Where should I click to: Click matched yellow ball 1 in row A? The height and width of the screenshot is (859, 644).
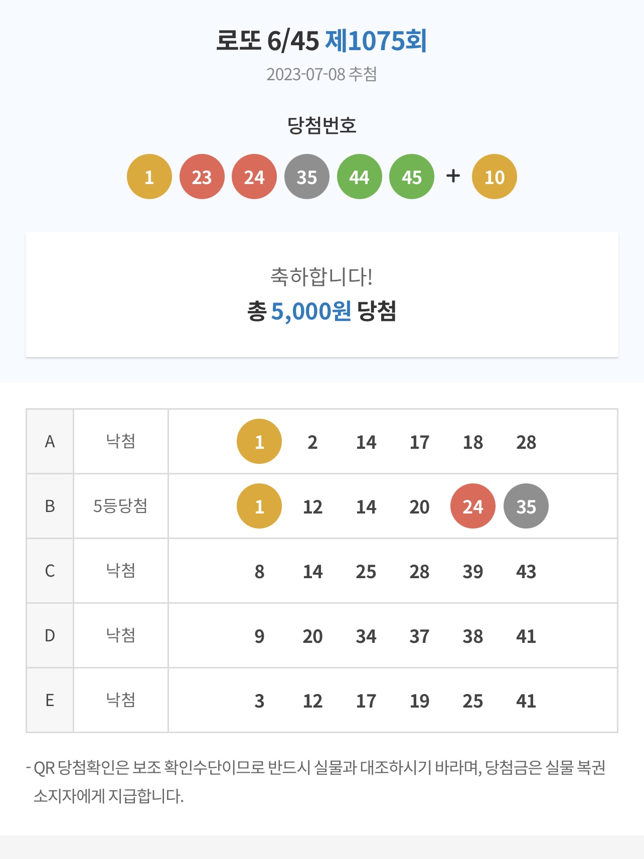tap(259, 441)
